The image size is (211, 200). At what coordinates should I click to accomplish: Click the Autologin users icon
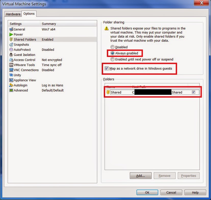pyautogui.click(x=11, y=85)
